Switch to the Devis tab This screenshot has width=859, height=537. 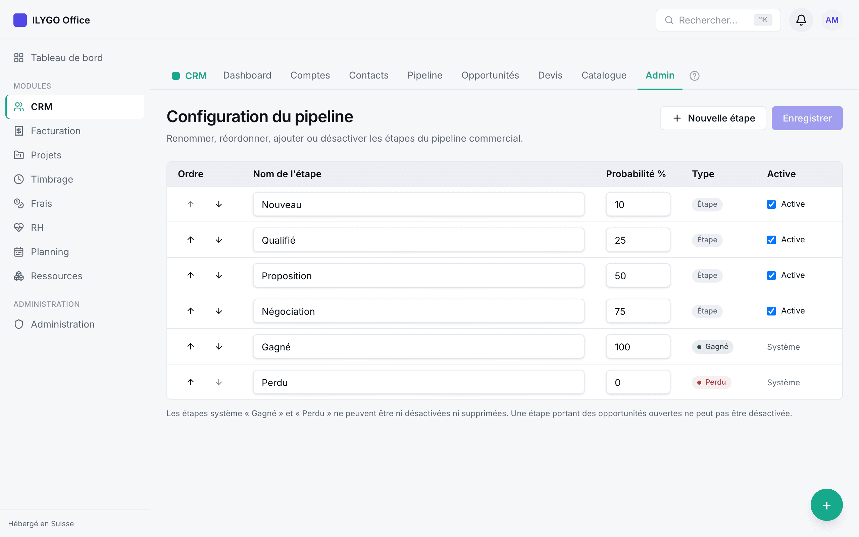coord(550,75)
